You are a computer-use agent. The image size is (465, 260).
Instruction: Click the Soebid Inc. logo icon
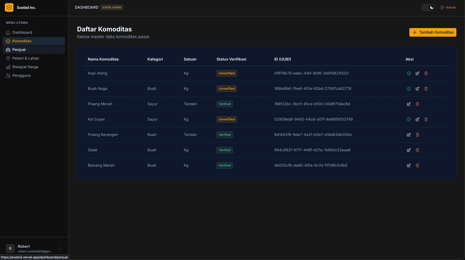(9, 8)
